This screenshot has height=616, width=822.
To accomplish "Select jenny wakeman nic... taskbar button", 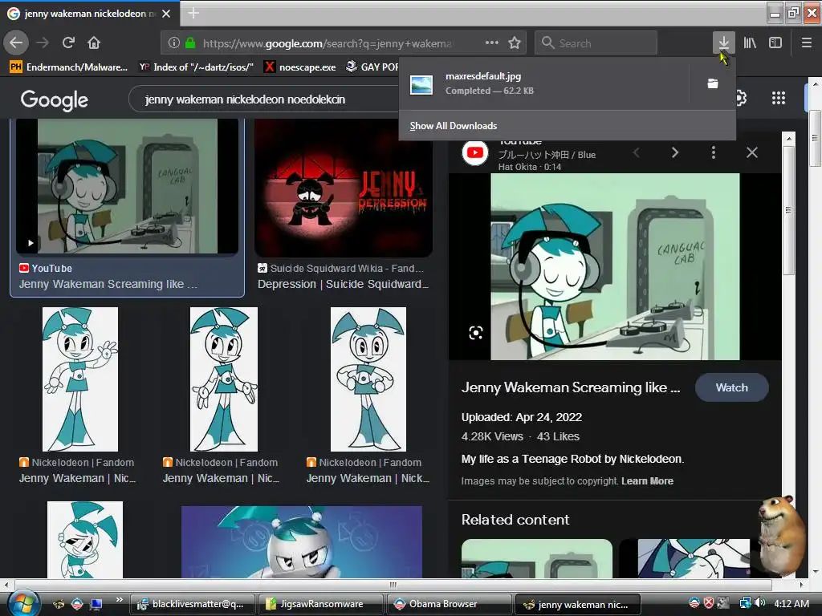I will pyautogui.click(x=578, y=604).
